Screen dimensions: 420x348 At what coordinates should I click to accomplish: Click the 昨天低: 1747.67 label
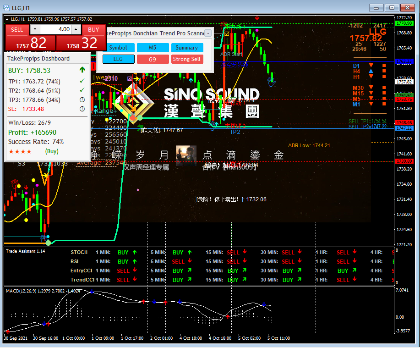(162, 130)
